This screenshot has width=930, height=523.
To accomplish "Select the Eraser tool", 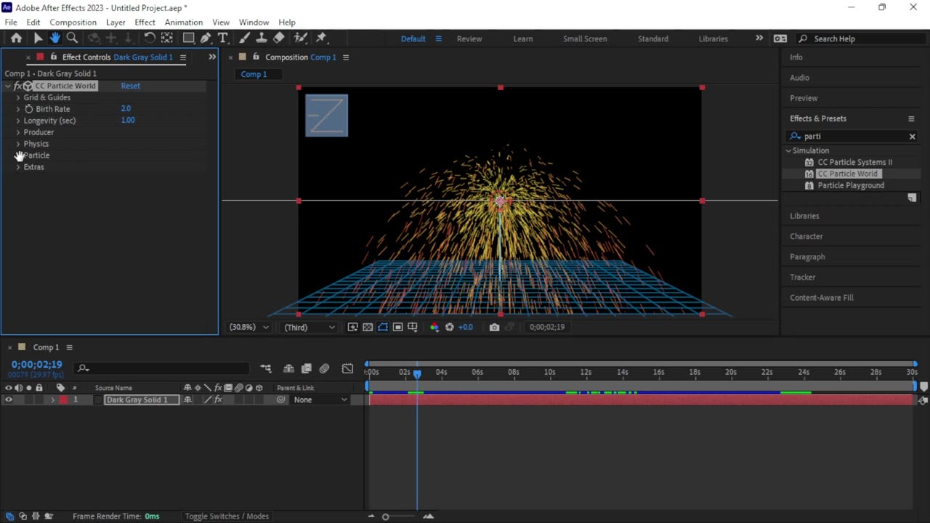I will pyautogui.click(x=278, y=38).
